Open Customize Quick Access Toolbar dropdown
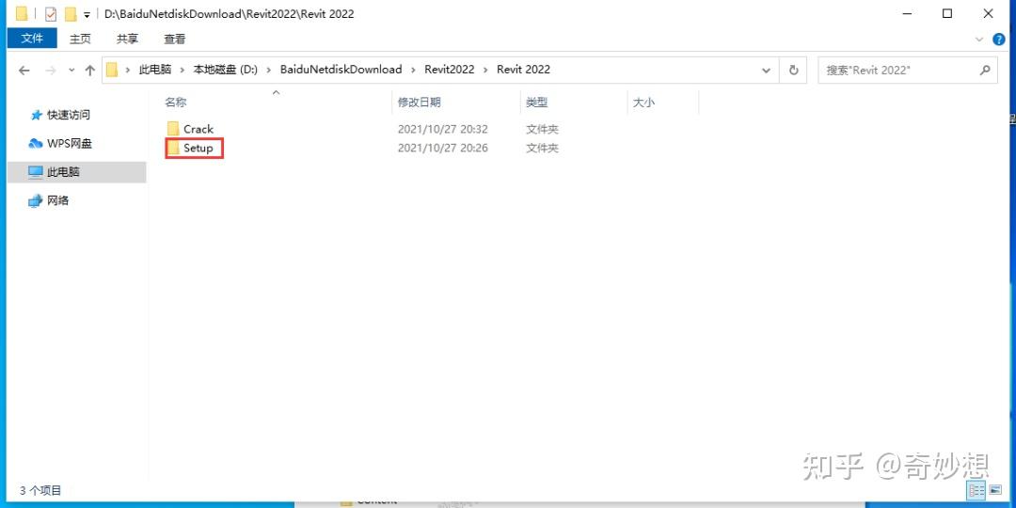1016x508 pixels. 87,15
